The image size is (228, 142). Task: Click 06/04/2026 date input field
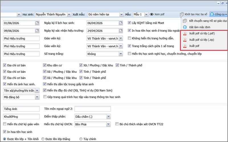(x=103, y=23)
